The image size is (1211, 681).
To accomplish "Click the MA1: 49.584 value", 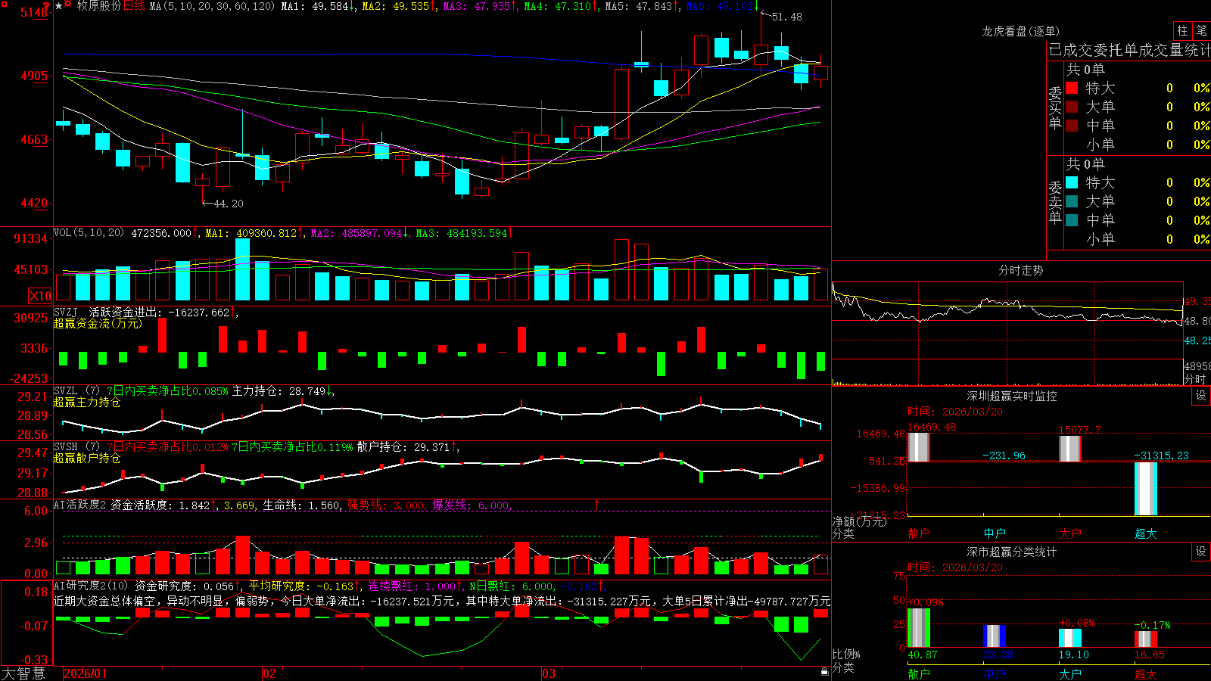I will pyautogui.click(x=315, y=6).
